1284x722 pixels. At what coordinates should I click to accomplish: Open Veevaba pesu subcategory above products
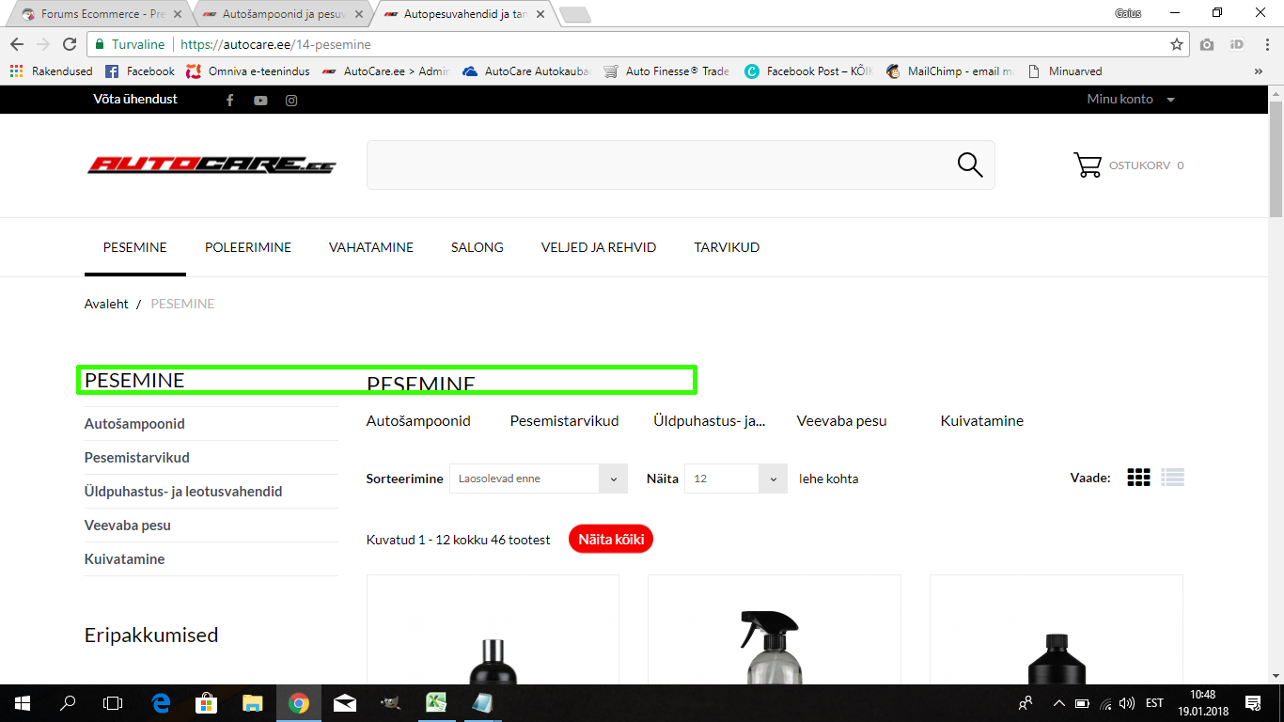841,421
